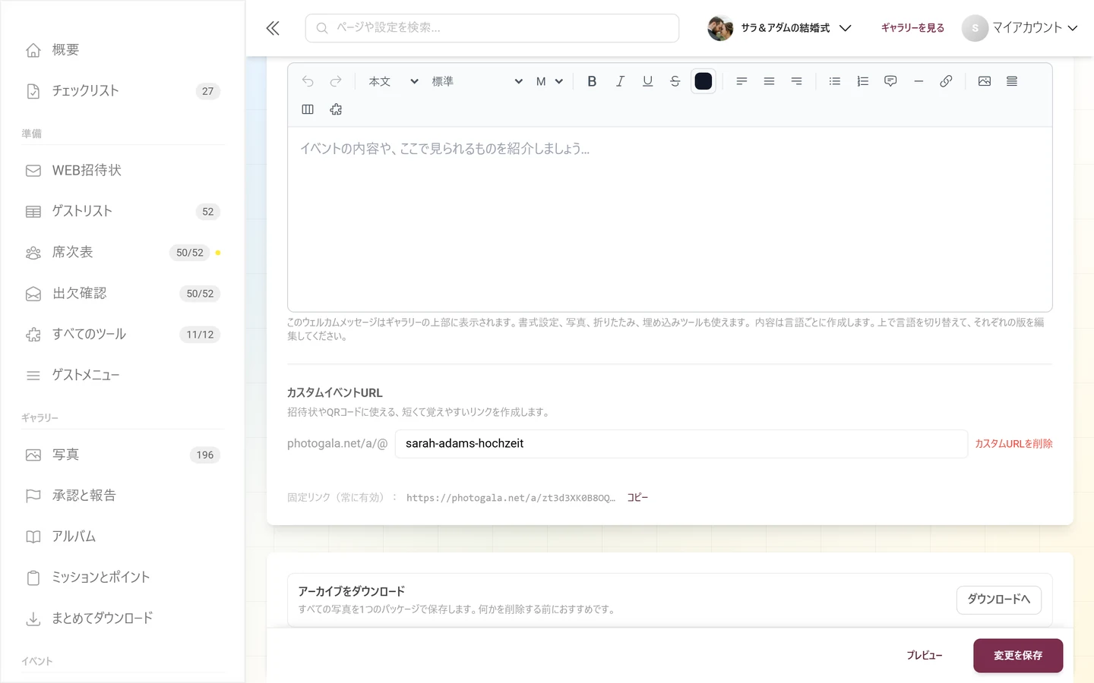Image resolution: width=1094 pixels, height=683 pixels.
Task: Insert a horizontal divider line
Action: pyautogui.click(x=918, y=81)
